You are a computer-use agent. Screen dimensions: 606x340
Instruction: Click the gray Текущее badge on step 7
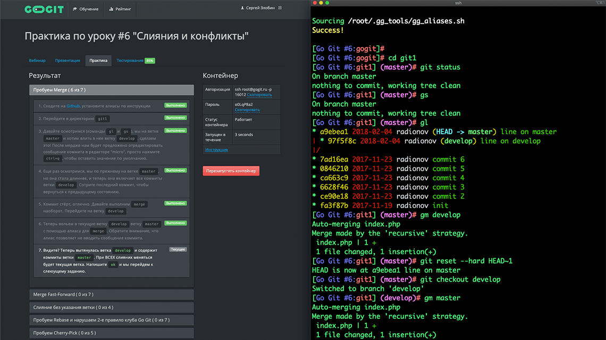tap(178, 249)
